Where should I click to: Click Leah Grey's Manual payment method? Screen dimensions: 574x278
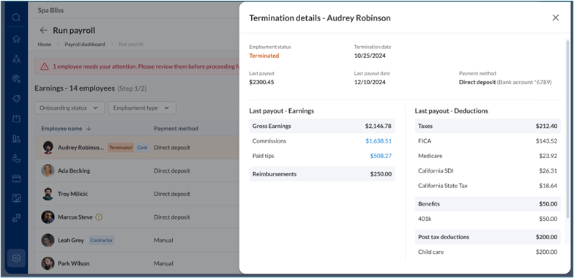point(163,240)
